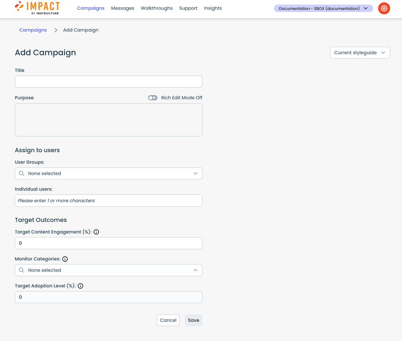This screenshot has width=402, height=341.
Task: Go to the Messages menu
Action: (122, 8)
